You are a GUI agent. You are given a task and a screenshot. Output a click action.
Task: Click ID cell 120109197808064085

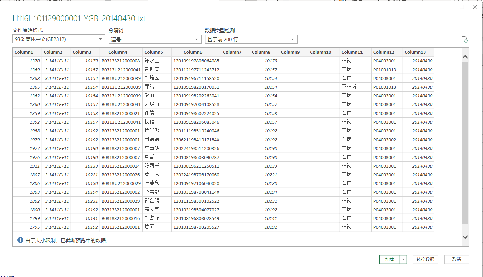196,61
